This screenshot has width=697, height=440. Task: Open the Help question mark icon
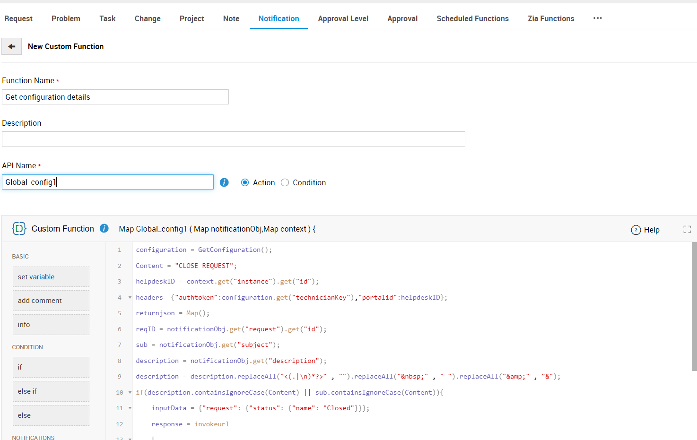pos(636,230)
